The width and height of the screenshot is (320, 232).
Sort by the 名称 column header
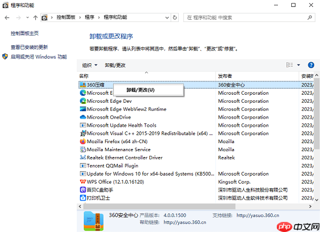146,76
